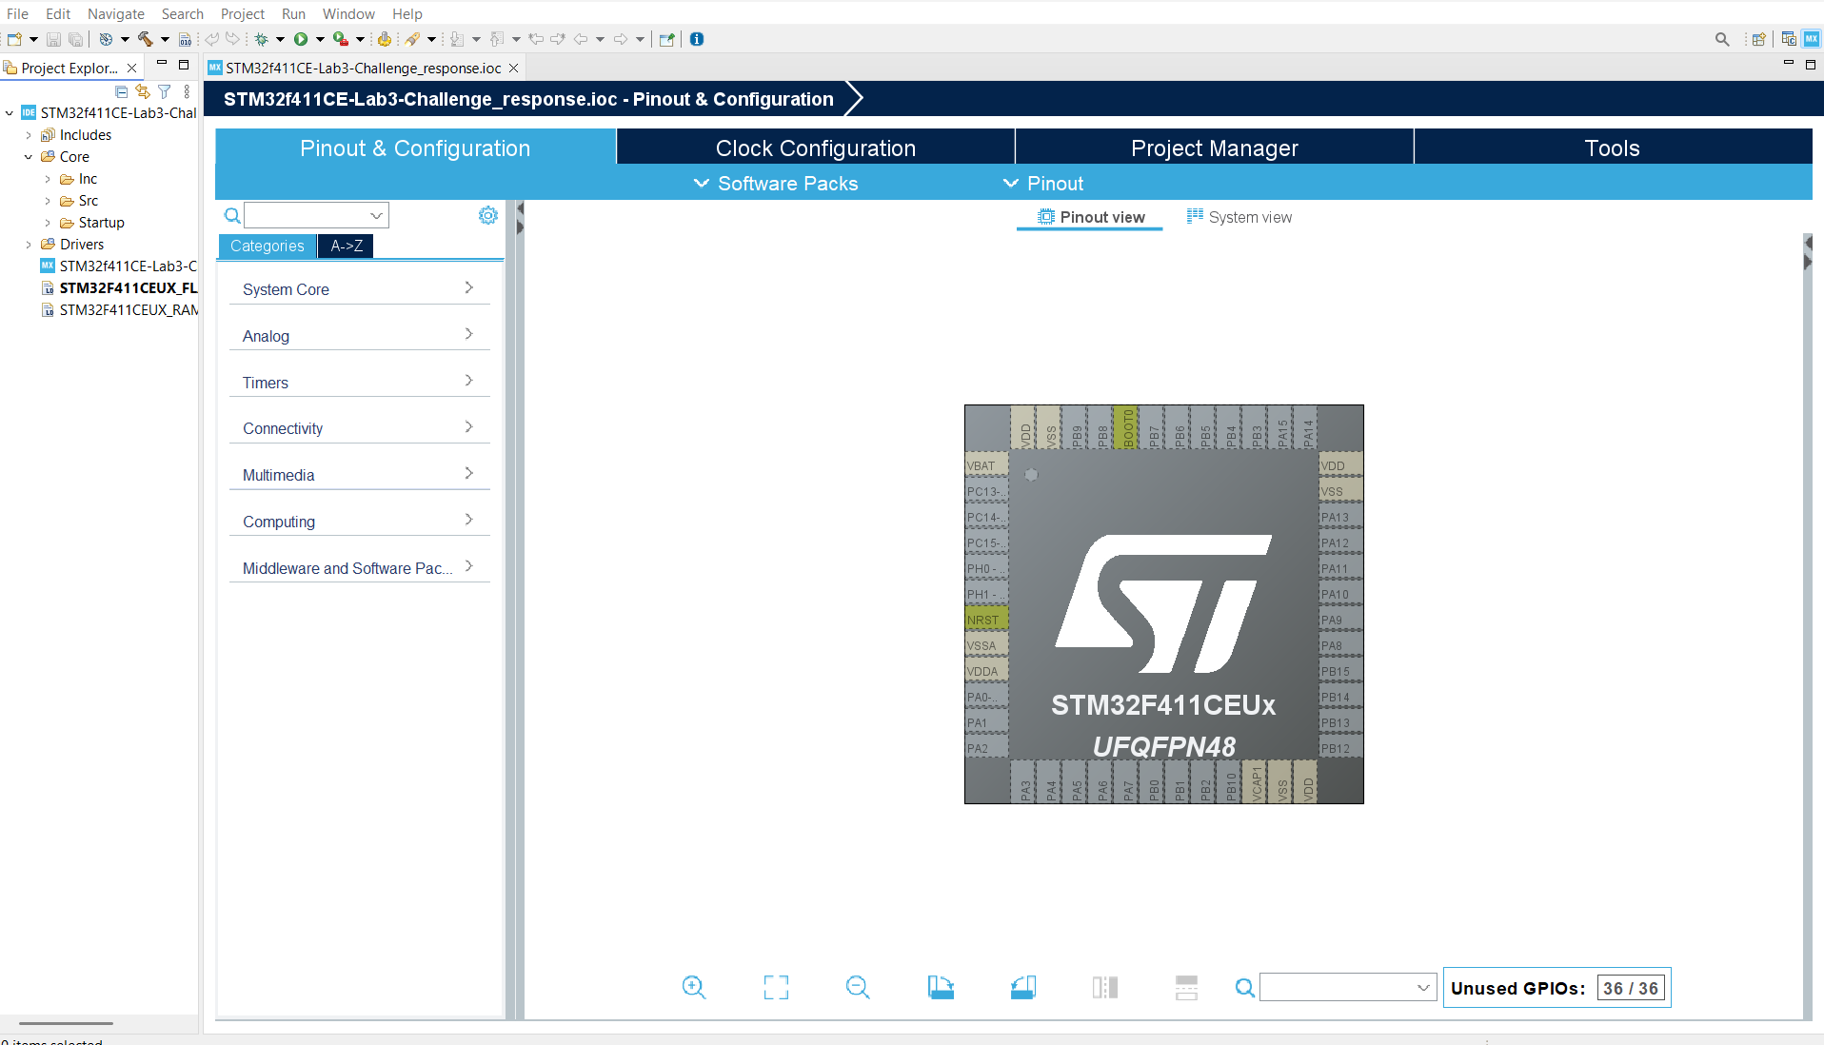
Task: Open the categories settings gear
Action: 488,215
